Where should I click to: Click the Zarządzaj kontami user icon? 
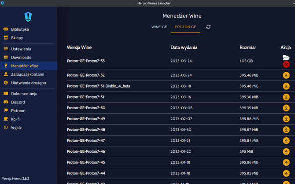(x=6, y=74)
